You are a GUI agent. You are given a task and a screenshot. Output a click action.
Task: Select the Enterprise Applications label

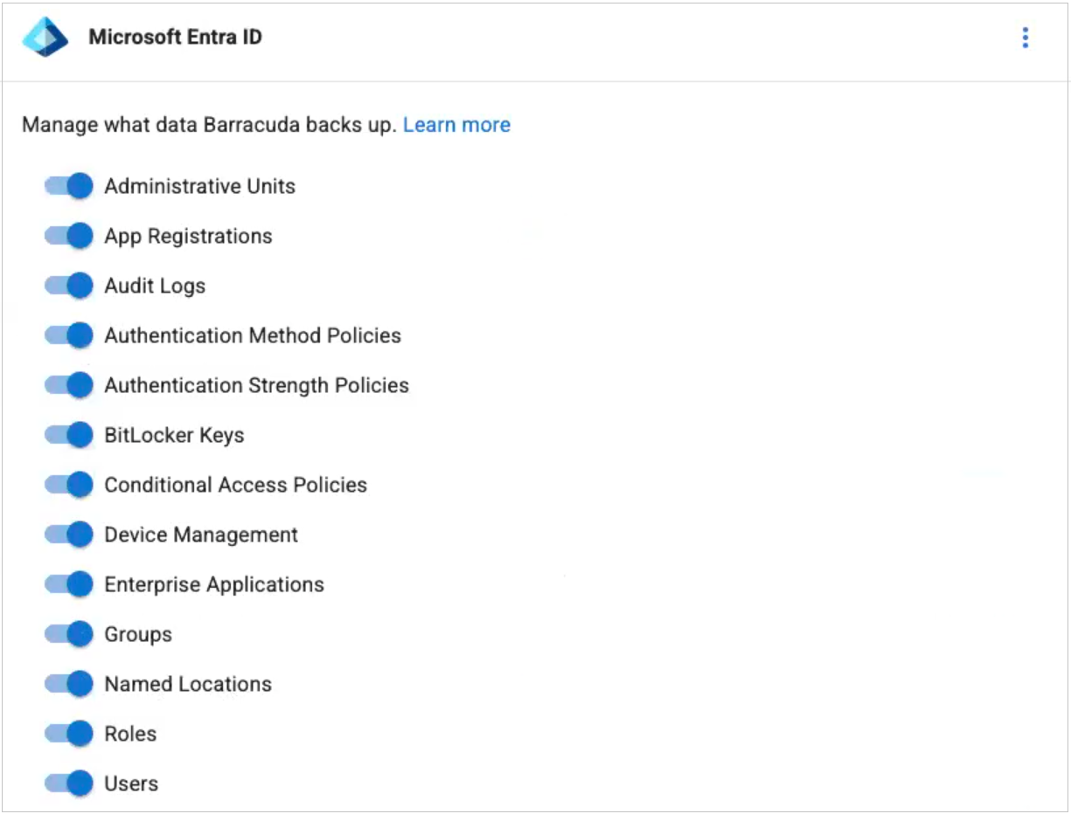214,584
